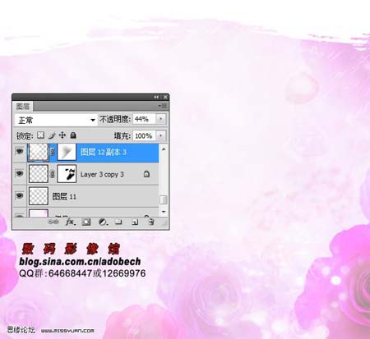
Task: Expand the opacity 44% slider arrow
Action: point(161,119)
